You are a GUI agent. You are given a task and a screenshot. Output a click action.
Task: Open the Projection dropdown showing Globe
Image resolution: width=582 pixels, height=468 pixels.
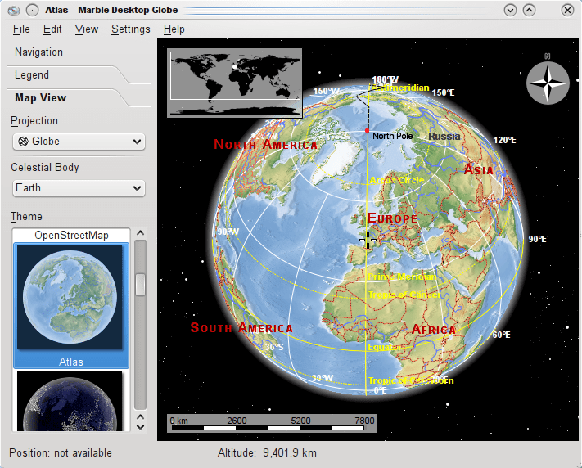[79, 141]
